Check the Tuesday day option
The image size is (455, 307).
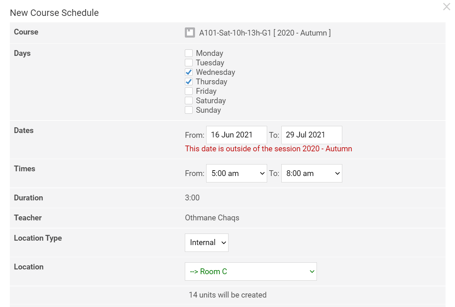pyautogui.click(x=189, y=63)
